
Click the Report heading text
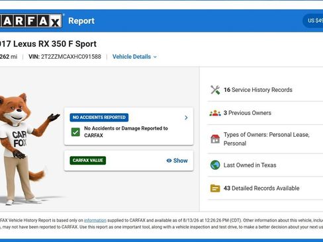coord(81,21)
